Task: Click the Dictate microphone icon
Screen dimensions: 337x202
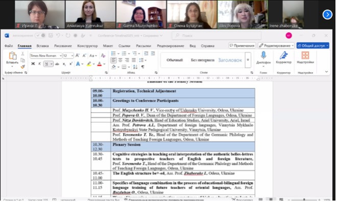Action: (x=263, y=55)
